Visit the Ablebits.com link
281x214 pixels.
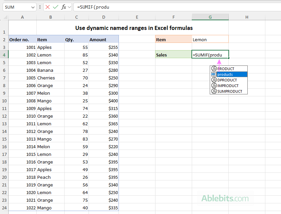[x=225, y=198]
